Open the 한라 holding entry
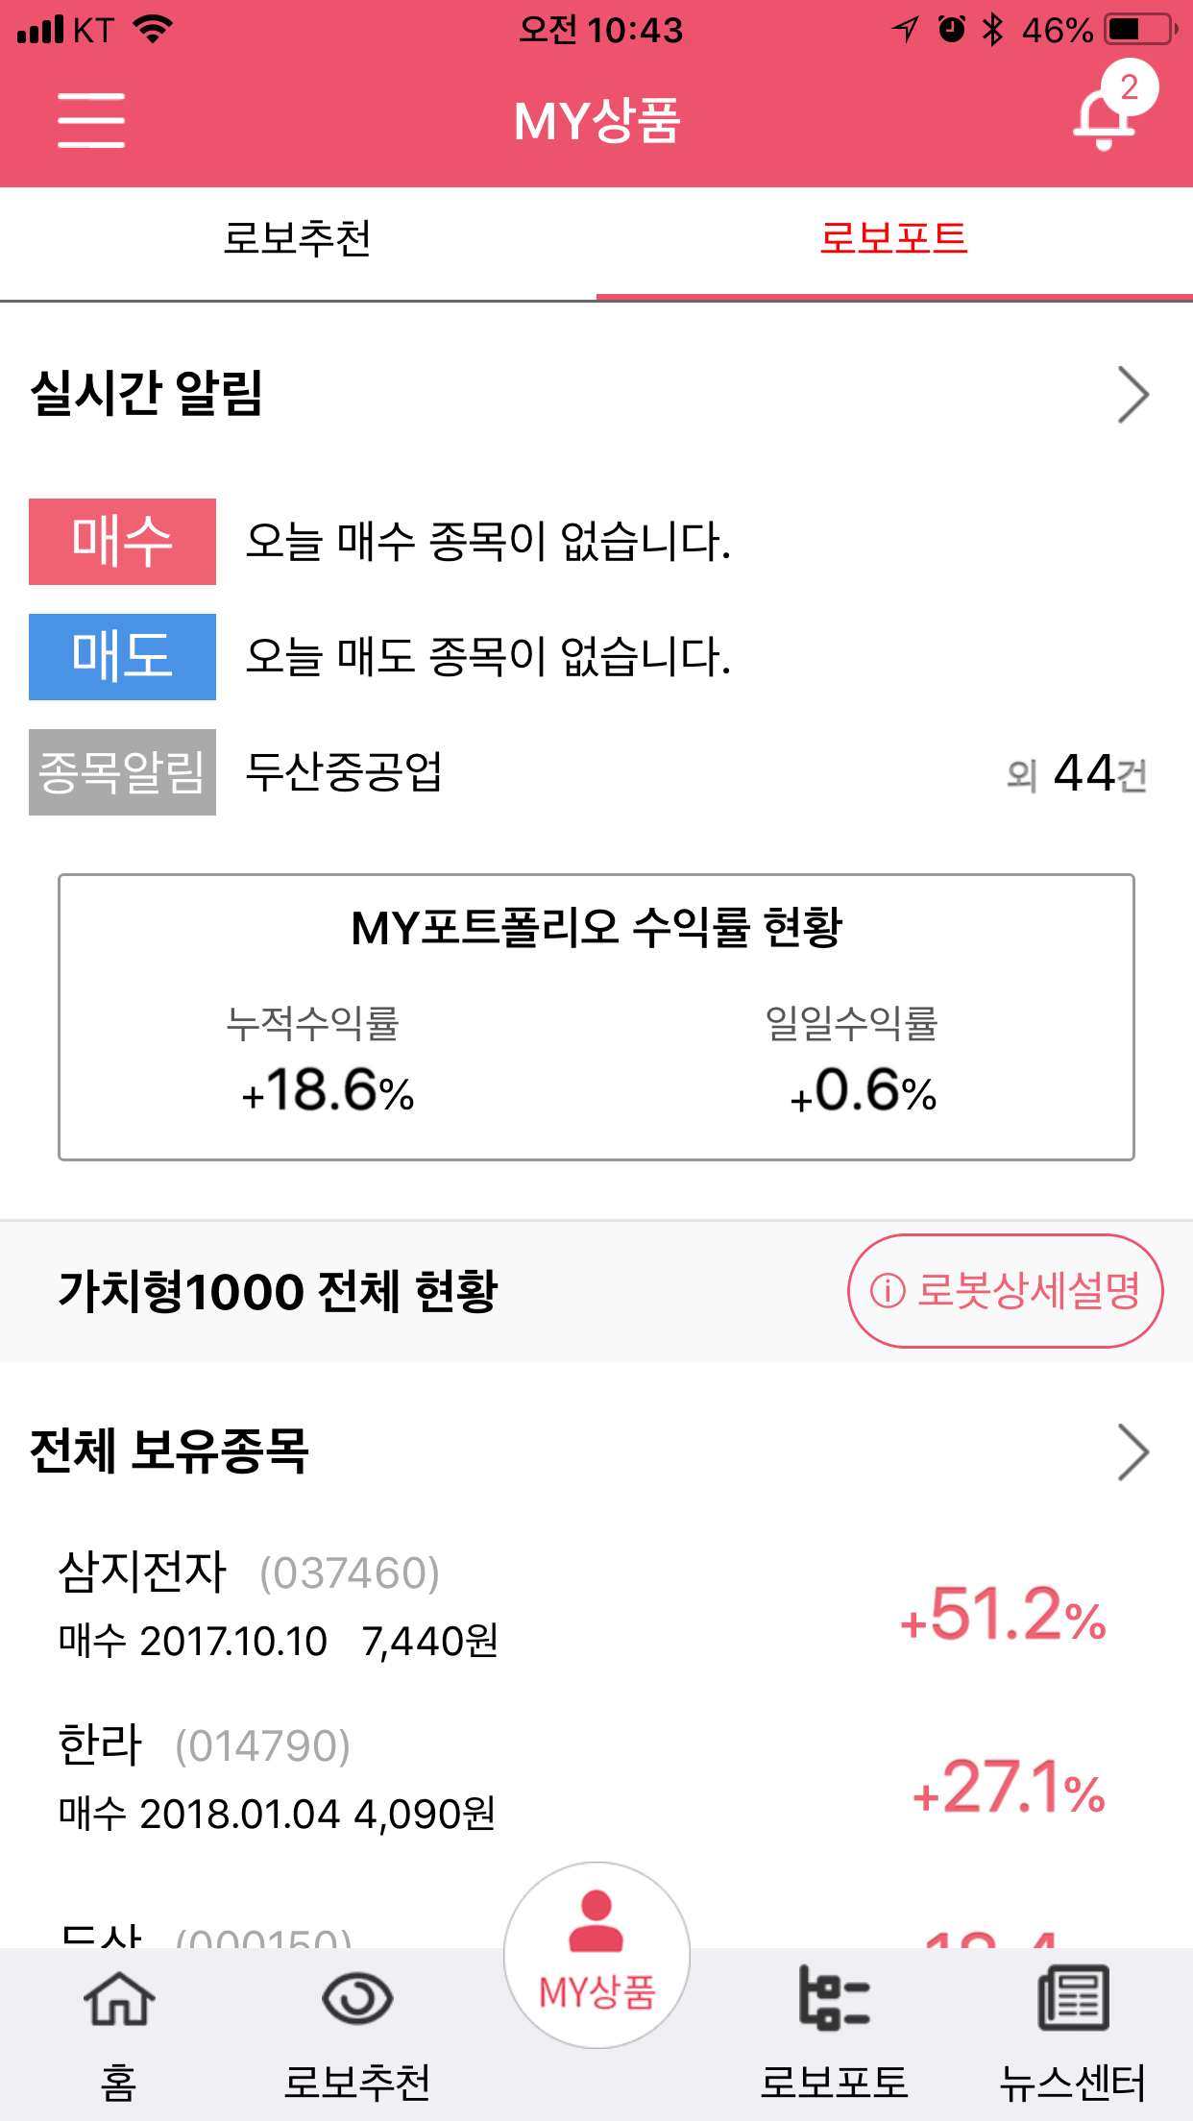 [576, 1779]
